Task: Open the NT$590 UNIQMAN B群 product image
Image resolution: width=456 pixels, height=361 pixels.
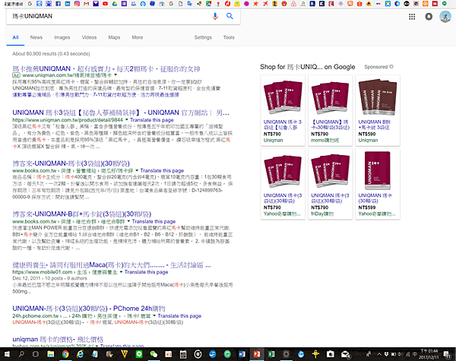Action: coord(378,97)
